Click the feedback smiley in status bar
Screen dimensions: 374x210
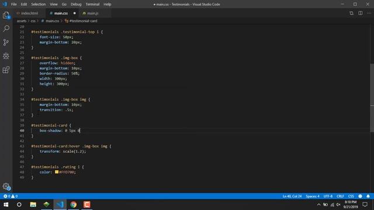(360, 196)
